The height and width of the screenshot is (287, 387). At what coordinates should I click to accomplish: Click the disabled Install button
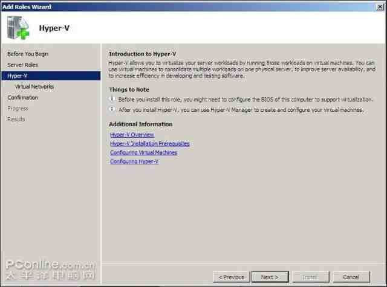(x=311, y=277)
